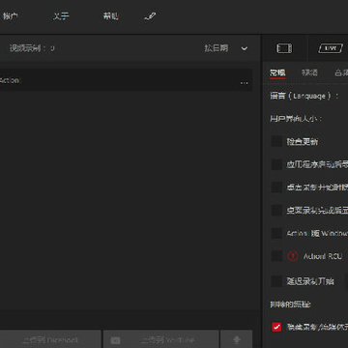The height and width of the screenshot is (348, 348).
Task: Toggle the Action! with Windows checkbox
Action: 276,233
